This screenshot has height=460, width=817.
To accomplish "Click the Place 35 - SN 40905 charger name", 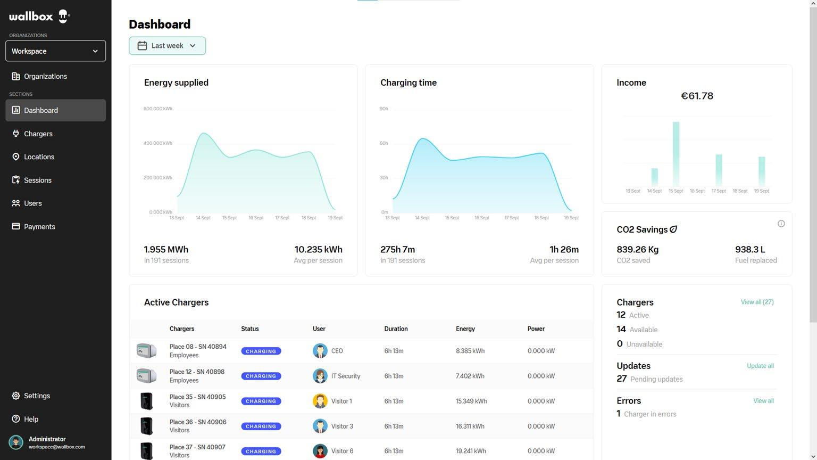I will point(198,397).
